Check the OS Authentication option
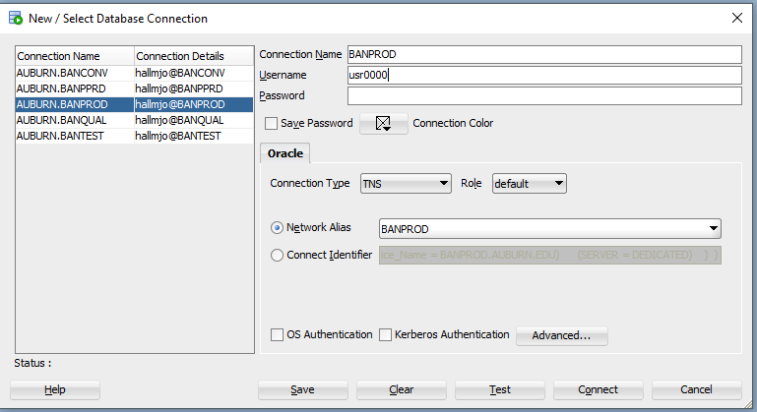The width and height of the screenshot is (757, 412). coord(278,334)
